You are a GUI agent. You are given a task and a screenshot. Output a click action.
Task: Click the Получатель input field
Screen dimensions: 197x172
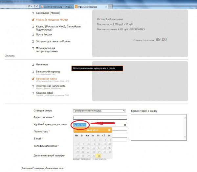tap(120, 132)
